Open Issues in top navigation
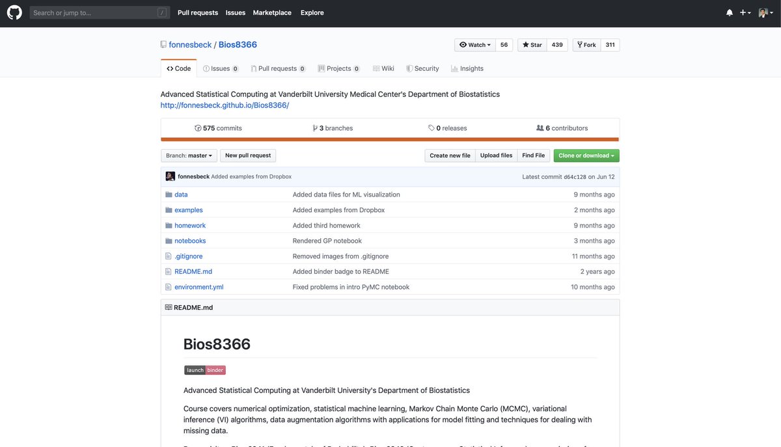This screenshot has height=447, width=781. [x=236, y=12]
